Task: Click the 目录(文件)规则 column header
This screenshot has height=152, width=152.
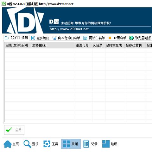Action: (40, 45)
